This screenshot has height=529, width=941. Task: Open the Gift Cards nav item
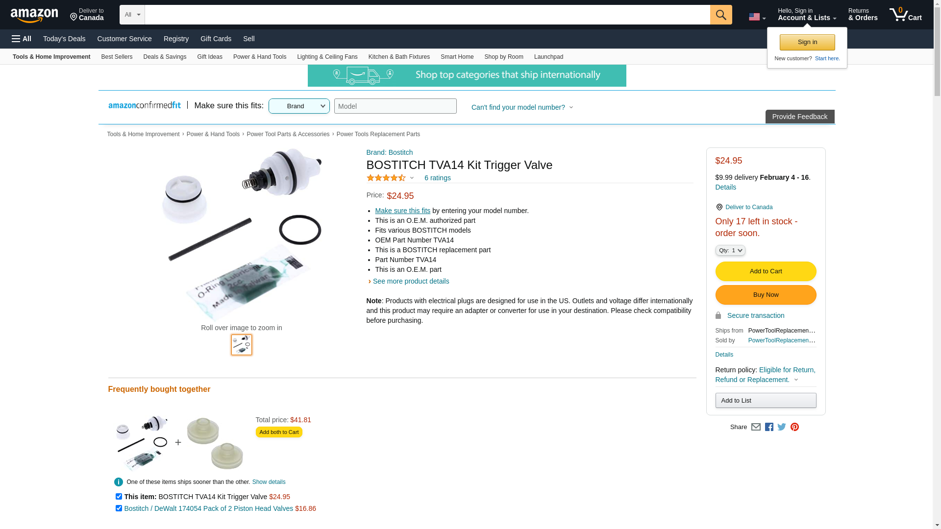216,39
